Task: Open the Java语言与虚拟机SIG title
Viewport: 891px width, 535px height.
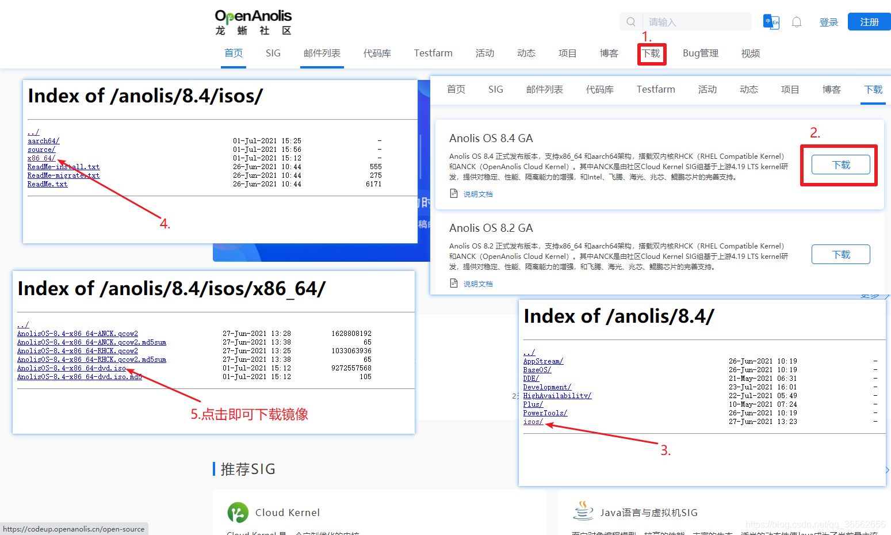Action: click(x=649, y=513)
